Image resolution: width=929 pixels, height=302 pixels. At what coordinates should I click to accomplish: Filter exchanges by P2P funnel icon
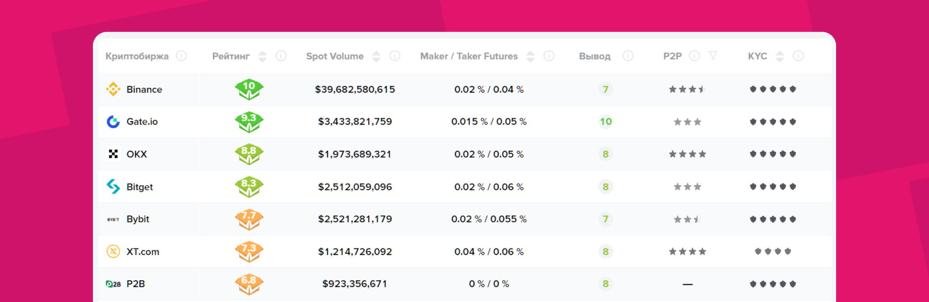click(x=713, y=56)
